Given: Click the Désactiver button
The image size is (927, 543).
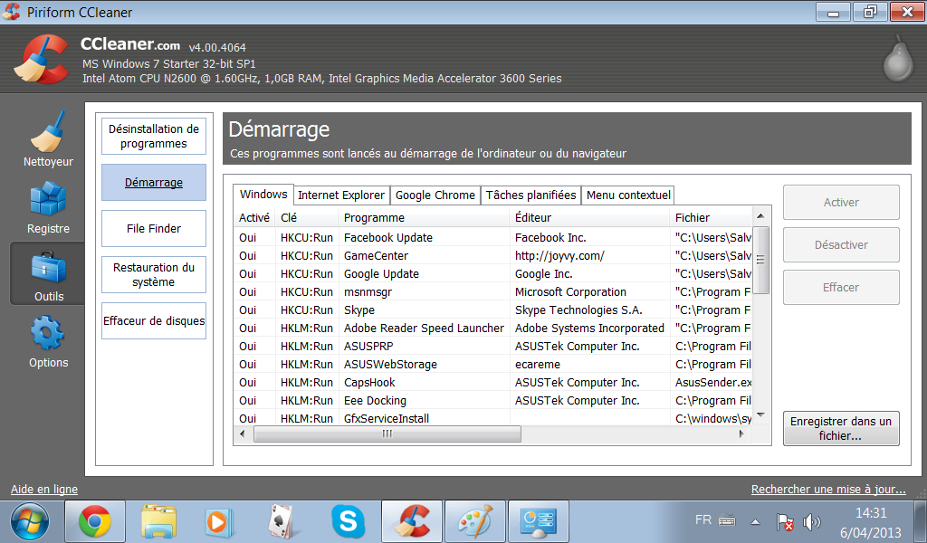Looking at the screenshot, I should pyautogui.click(x=841, y=244).
